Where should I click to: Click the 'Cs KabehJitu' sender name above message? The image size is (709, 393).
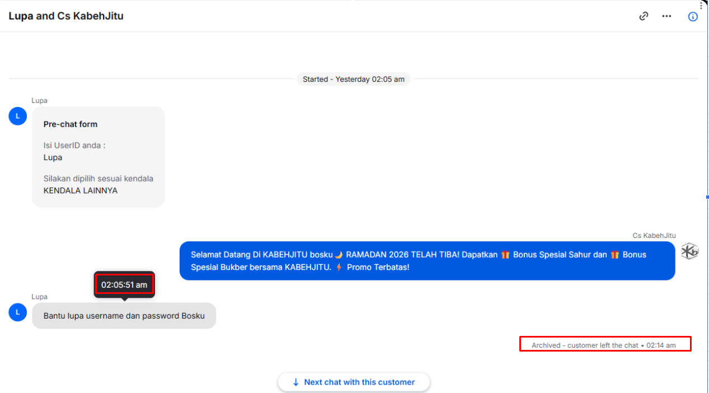tap(654, 236)
